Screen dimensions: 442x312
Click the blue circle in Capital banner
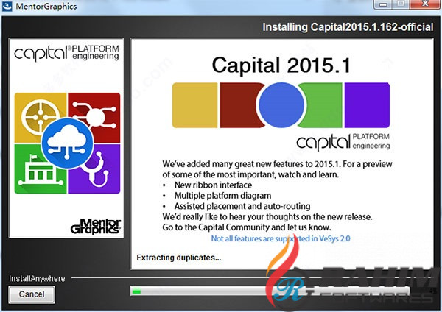click(x=281, y=105)
